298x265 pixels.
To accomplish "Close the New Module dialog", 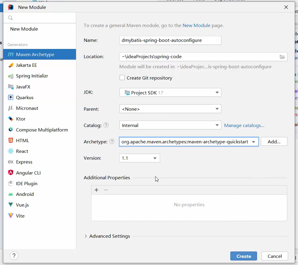I will 286,7.
